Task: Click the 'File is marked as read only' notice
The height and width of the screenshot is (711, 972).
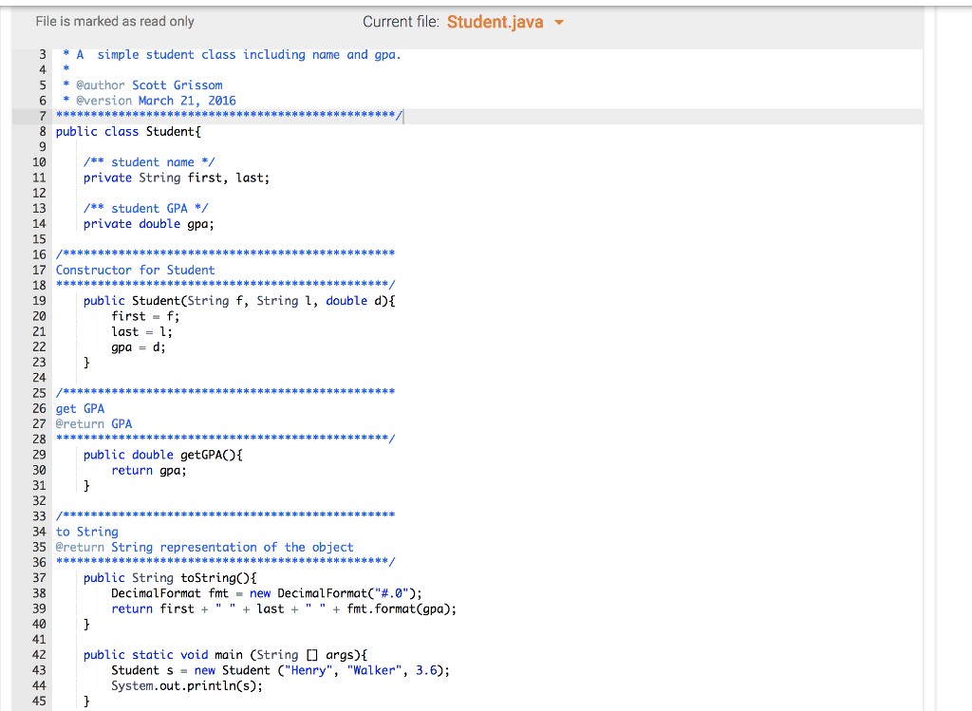Action: point(114,20)
